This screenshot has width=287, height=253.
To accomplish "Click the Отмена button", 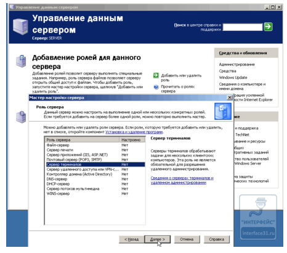I will click(x=187, y=239).
